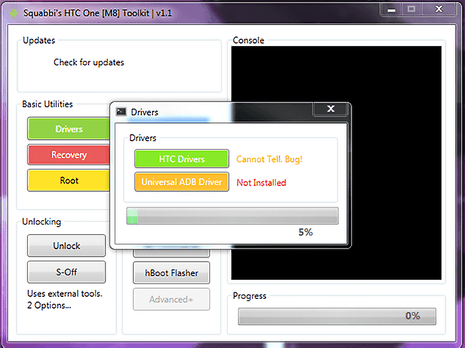Minimize the Toolkit main window
Screen dimensions: 465x348
[x=392, y=10]
